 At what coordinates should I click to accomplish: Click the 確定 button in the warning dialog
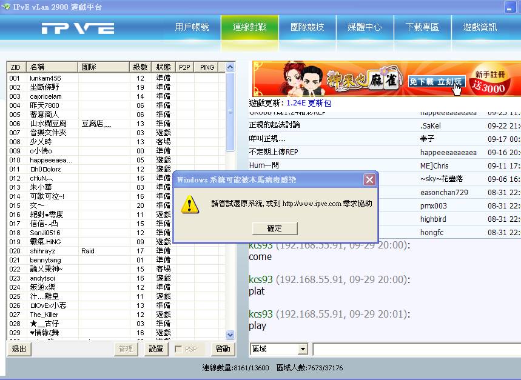click(x=275, y=228)
